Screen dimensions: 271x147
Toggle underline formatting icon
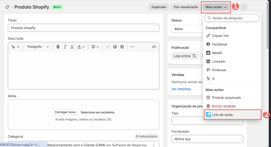coord(72,47)
